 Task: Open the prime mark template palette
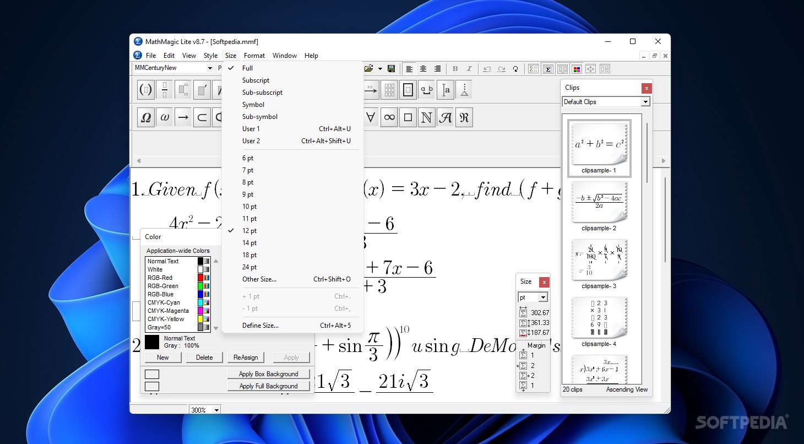202,89
